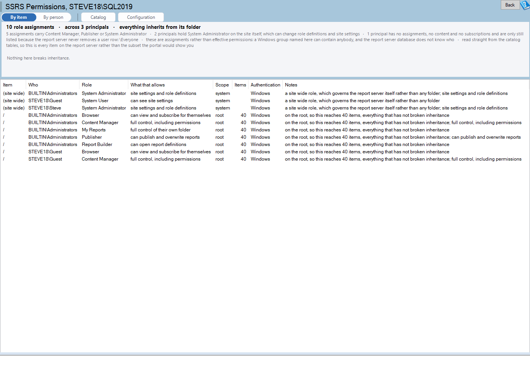The image size is (530, 375).
Task: Select BUILTIN\Administrators in the System Administrator row
Action: (x=53, y=93)
